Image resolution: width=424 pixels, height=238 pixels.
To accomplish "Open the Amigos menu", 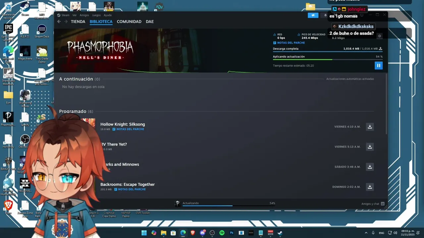I will [x=84, y=15].
